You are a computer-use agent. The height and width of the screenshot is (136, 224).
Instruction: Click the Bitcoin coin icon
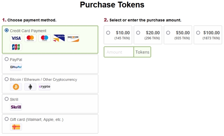tap(16, 87)
